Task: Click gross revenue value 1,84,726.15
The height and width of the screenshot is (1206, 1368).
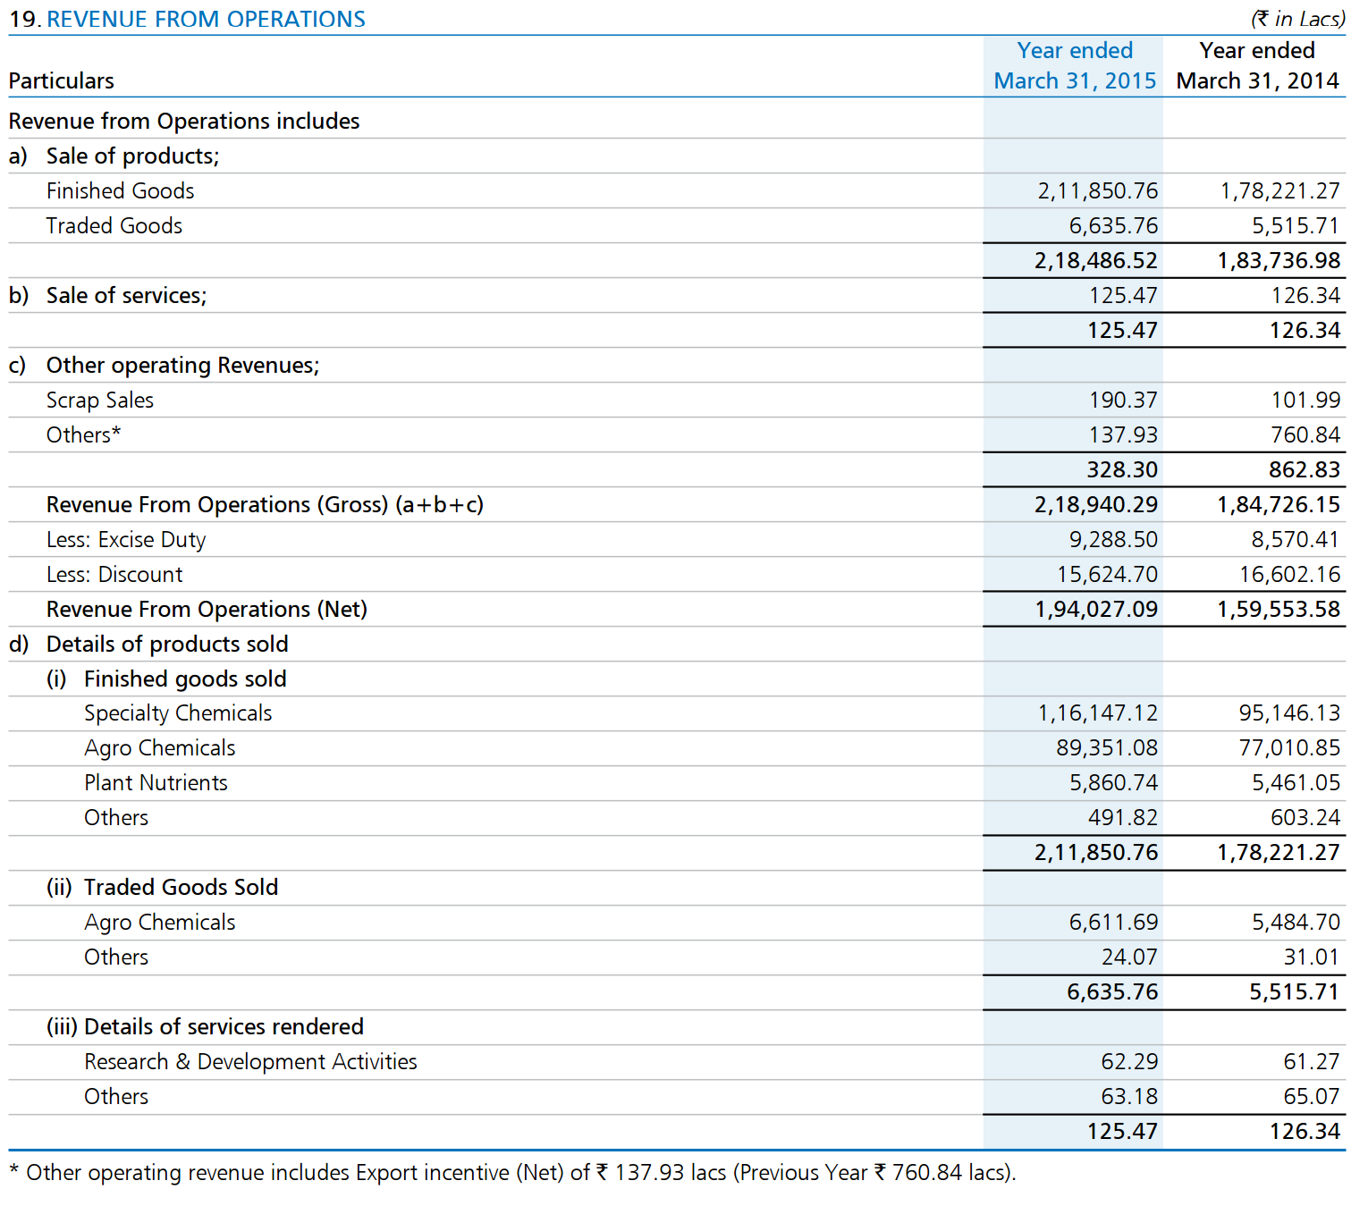Action: tap(1279, 504)
